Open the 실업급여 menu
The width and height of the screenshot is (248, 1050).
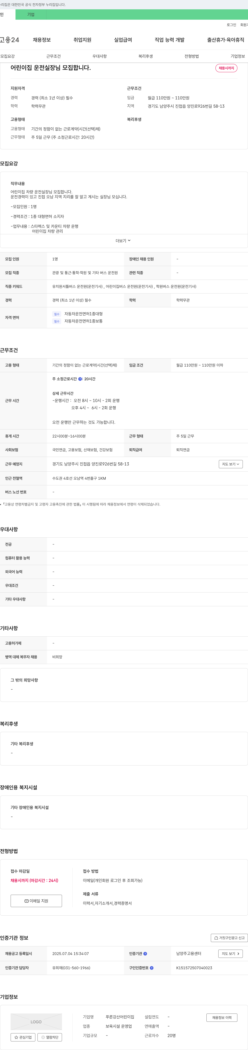123,40
